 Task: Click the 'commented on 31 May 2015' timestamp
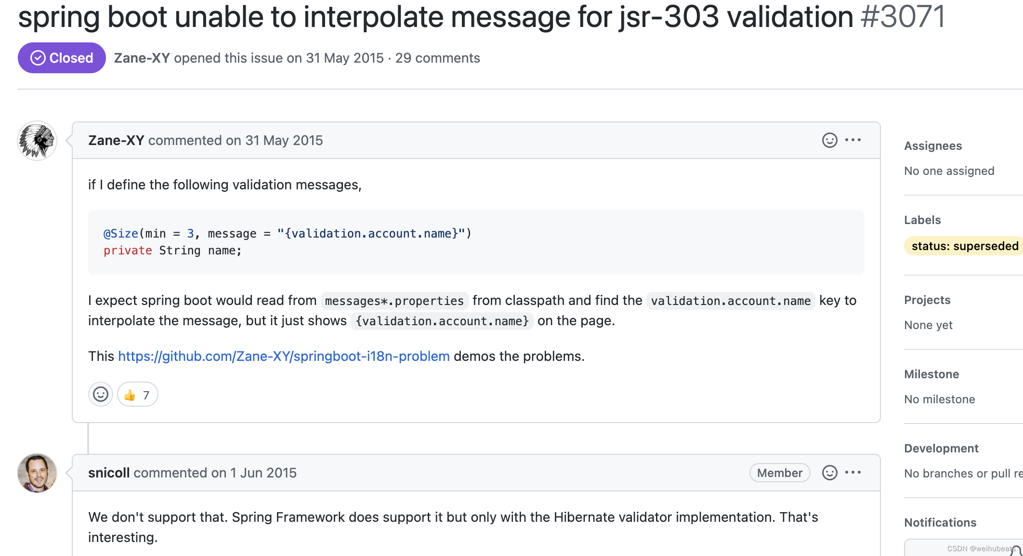point(236,141)
